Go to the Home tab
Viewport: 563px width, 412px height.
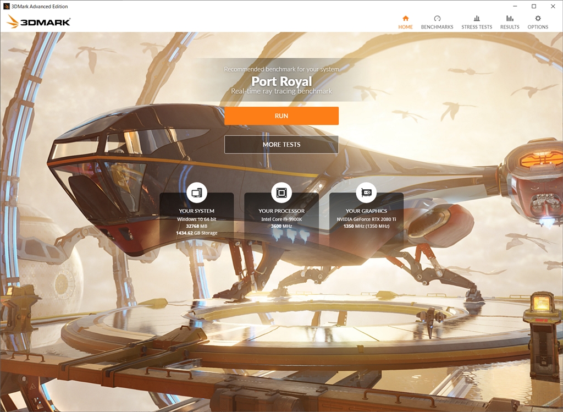[x=405, y=22]
